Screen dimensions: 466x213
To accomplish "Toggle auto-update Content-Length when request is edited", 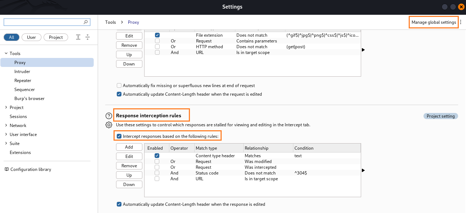I will click(119, 94).
